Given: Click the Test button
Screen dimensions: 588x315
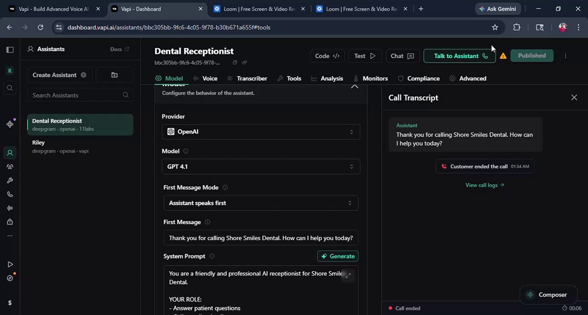Looking at the screenshot, I should [x=365, y=56].
